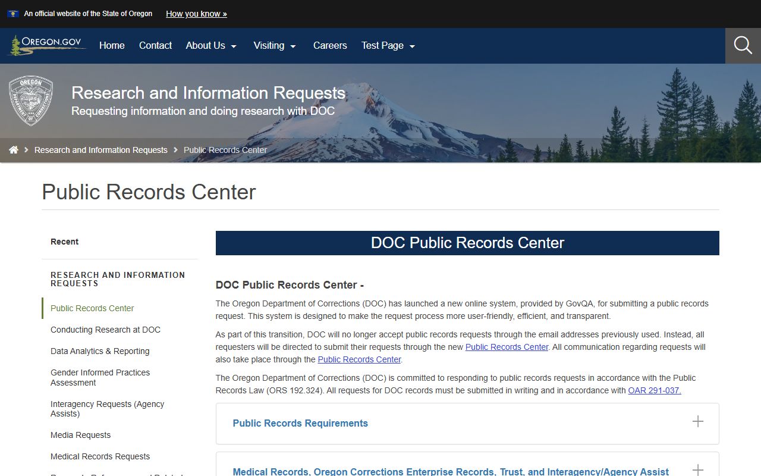Open the Careers nav item
Image resolution: width=761 pixels, height=476 pixels.
click(330, 45)
